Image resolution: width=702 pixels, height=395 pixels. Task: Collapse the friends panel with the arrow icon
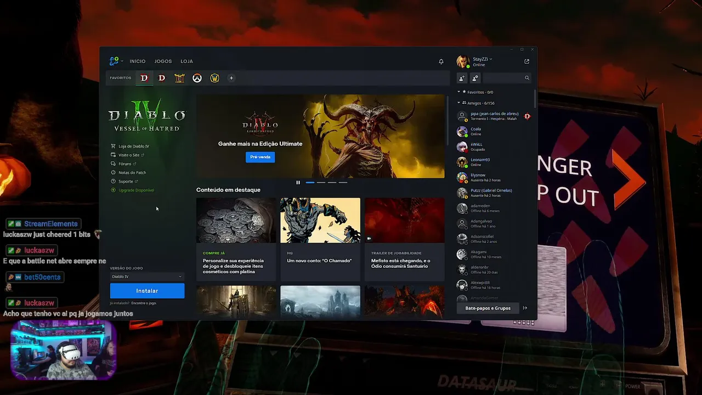[525, 308]
